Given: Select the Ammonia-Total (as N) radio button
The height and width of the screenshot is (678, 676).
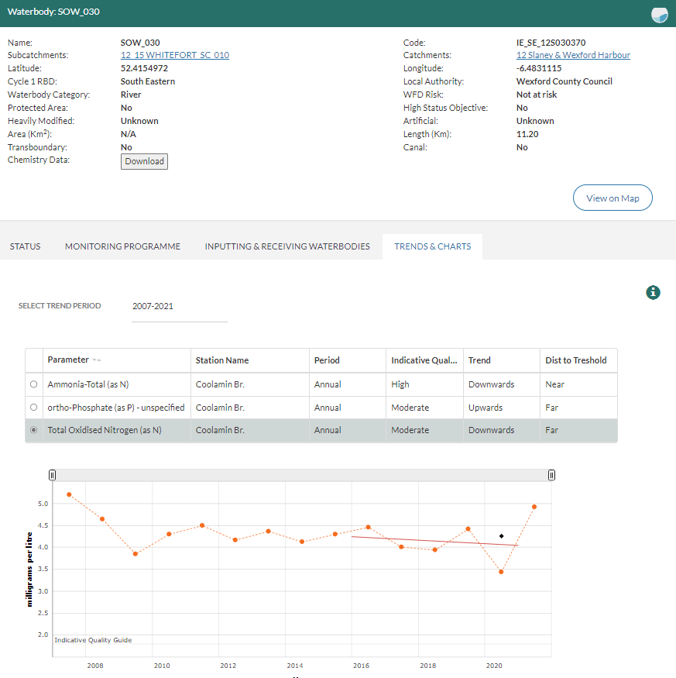Looking at the screenshot, I should 33,384.
